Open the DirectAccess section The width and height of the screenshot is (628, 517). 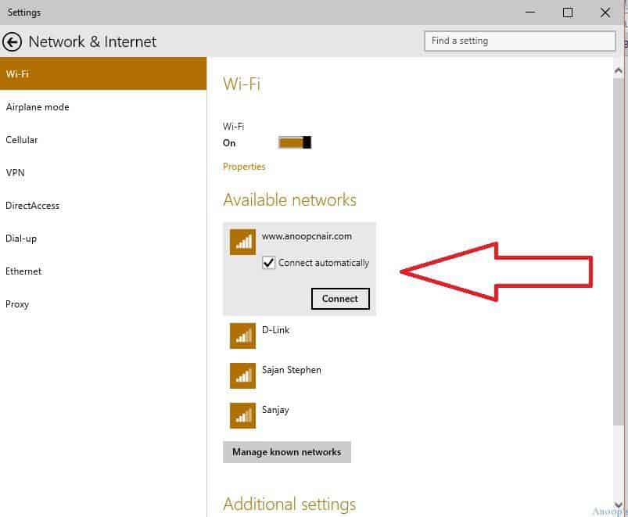[x=33, y=206]
